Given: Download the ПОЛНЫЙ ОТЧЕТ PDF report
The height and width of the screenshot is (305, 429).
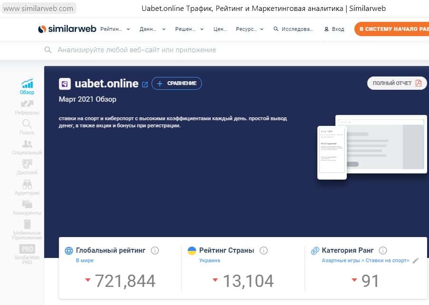Looking at the screenshot, I should (397, 83).
